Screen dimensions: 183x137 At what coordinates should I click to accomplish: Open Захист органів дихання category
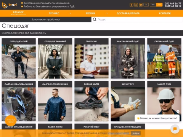pos(19,127)
